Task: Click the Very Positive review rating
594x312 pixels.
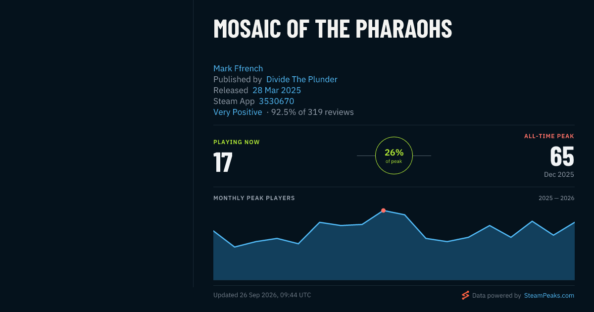Action: coord(238,112)
